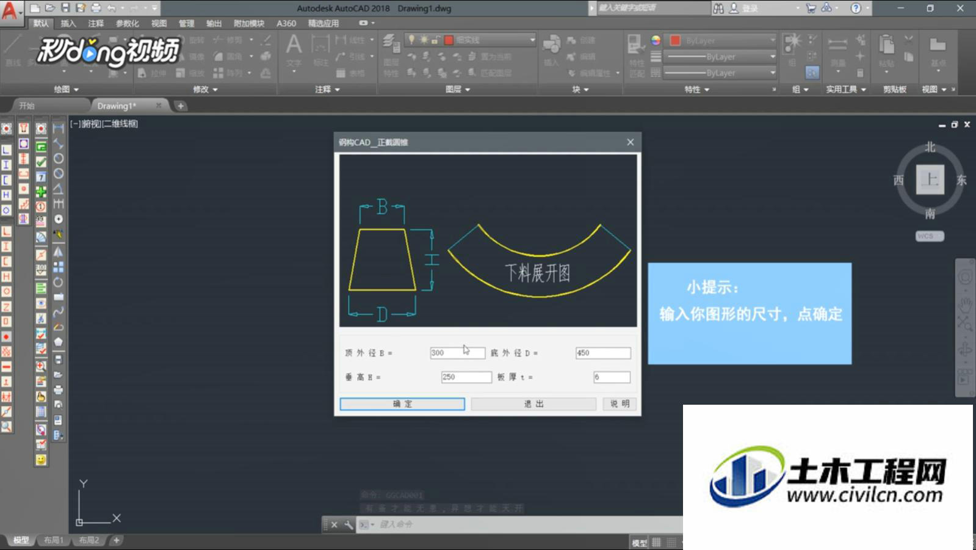Click the New drawing icon

tap(35, 8)
